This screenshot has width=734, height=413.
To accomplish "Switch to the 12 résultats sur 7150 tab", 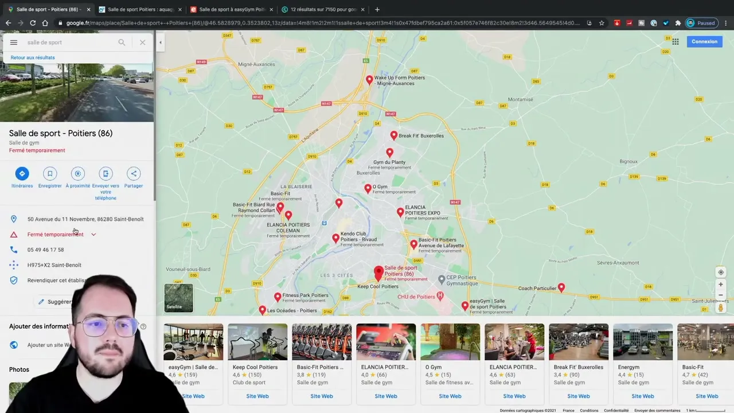I will coord(321,9).
